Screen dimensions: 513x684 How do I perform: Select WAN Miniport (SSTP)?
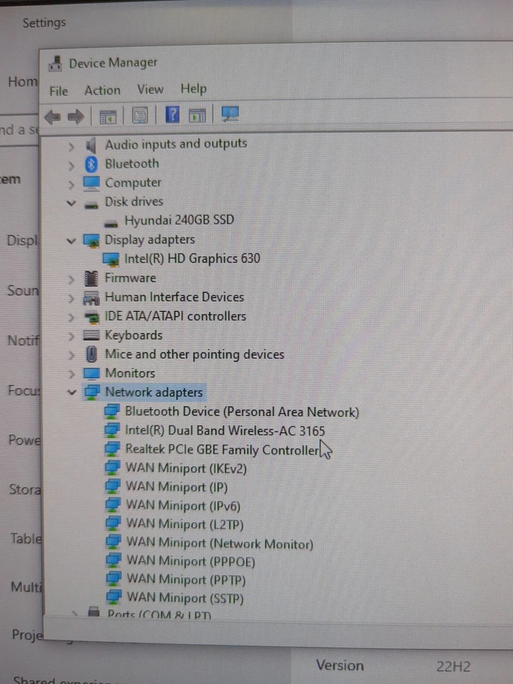185,598
